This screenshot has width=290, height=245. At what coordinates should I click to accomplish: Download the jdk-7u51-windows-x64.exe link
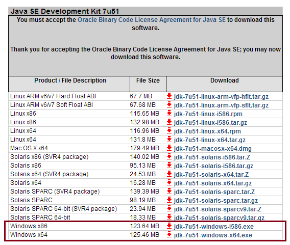[x=213, y=235]
